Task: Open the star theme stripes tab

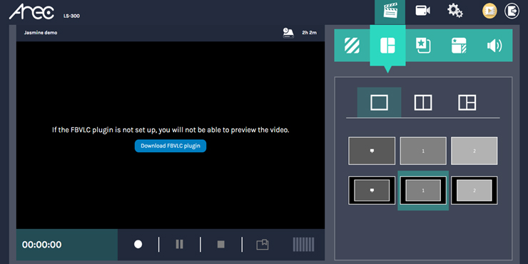Action: tap(459, 46)
